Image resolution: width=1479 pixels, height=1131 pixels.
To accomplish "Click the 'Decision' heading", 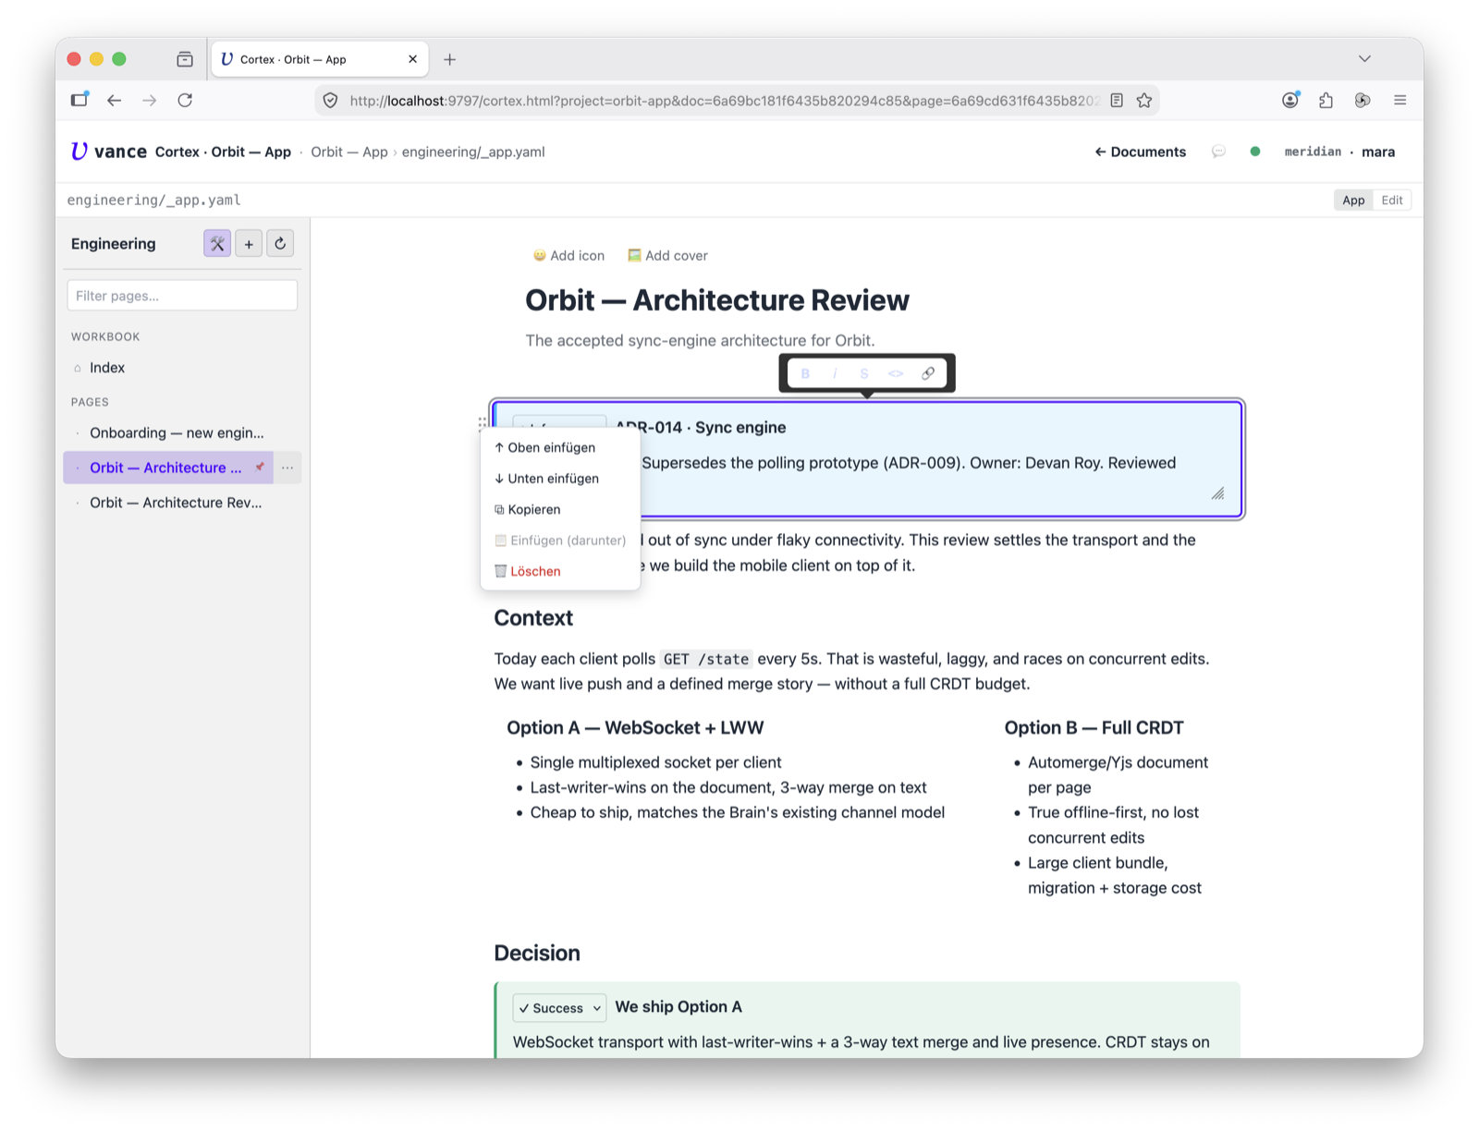I will click(x=537, y=954).
